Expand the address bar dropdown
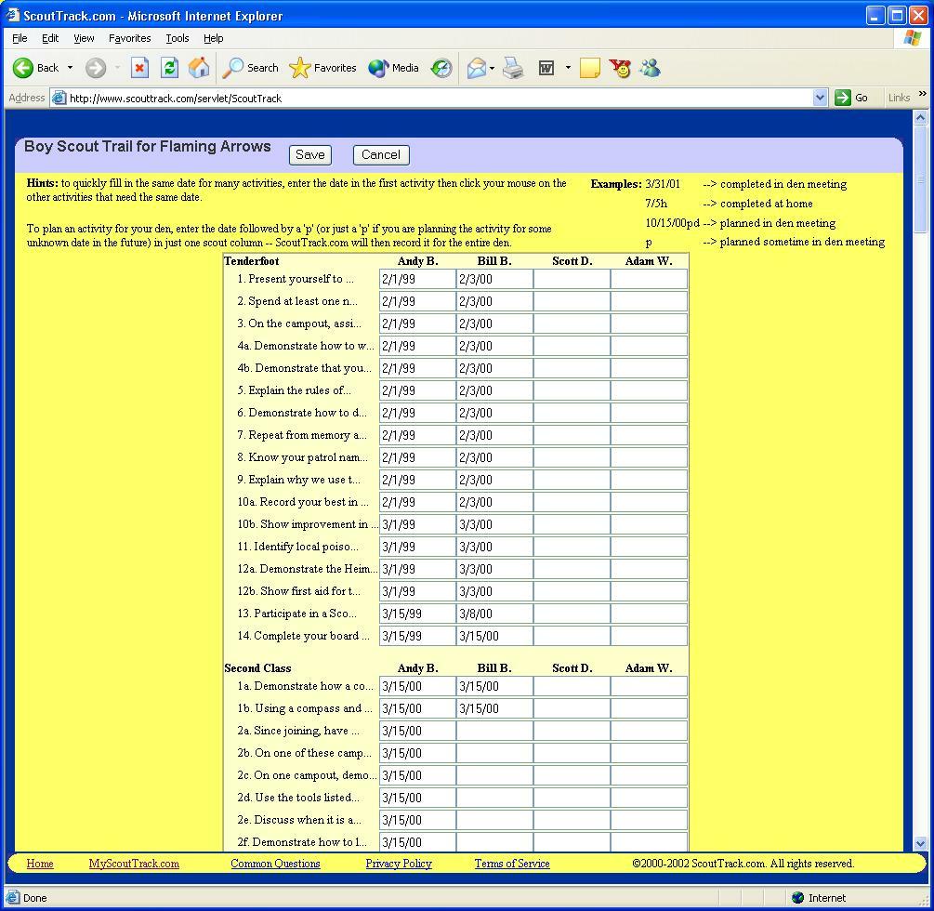 point(821,98)
